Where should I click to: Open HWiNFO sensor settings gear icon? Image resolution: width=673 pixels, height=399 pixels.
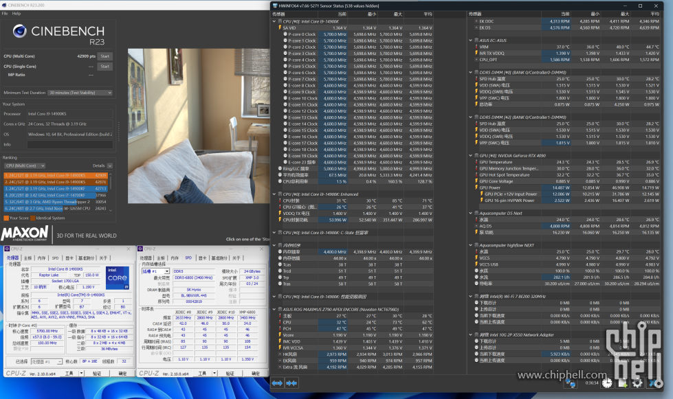coord(637,383)
